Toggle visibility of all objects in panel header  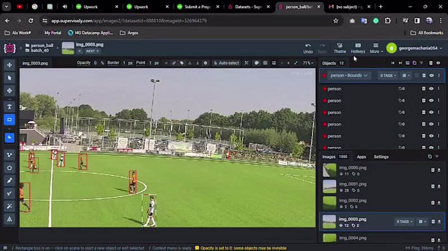click(x=438, y=63)
